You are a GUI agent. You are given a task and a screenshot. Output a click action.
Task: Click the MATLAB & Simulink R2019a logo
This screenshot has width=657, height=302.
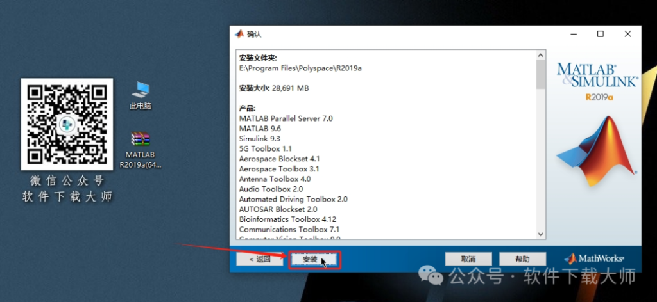coord(597,82)
